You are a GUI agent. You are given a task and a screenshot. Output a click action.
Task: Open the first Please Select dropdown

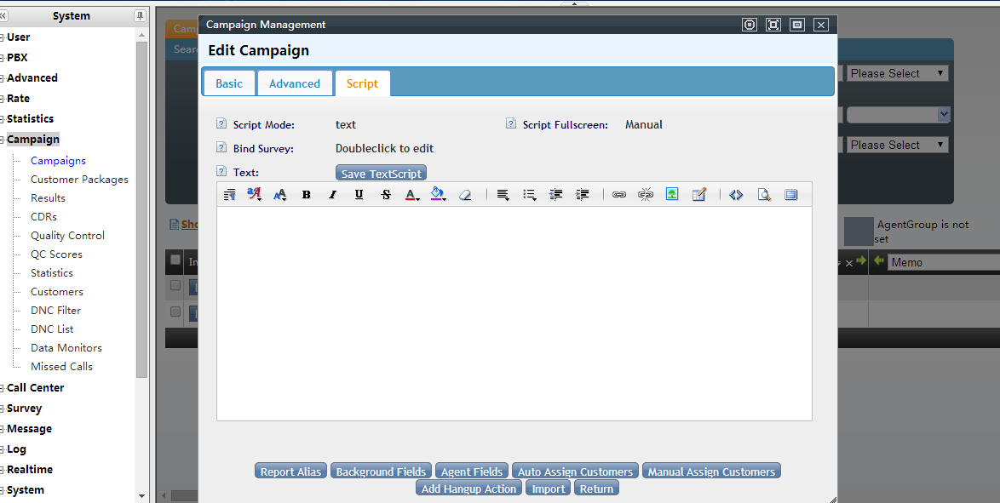click(898, 74)
